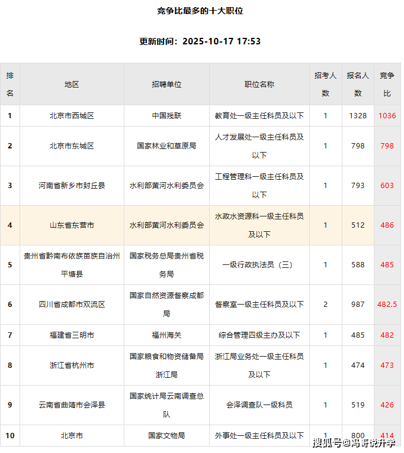Click the 招聘单位 column header
The image size is (404, 453).
click(x=166, y=85)
